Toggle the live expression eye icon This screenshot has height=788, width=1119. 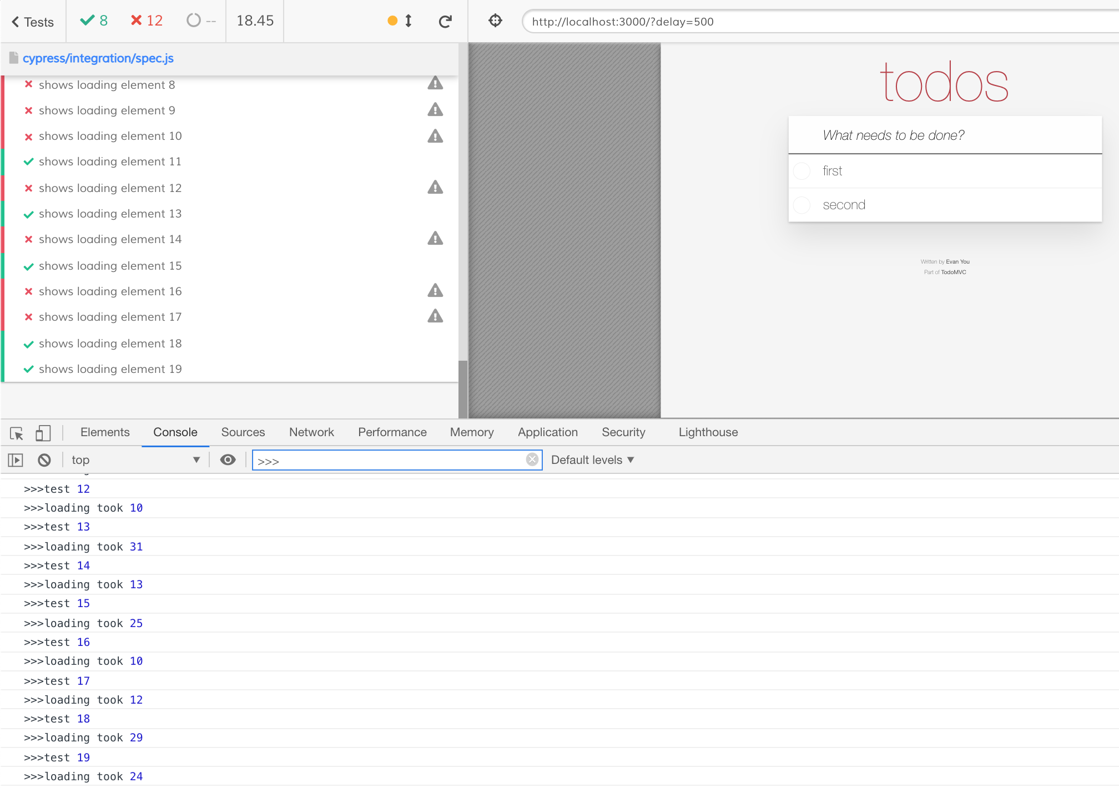pos(228,460)
